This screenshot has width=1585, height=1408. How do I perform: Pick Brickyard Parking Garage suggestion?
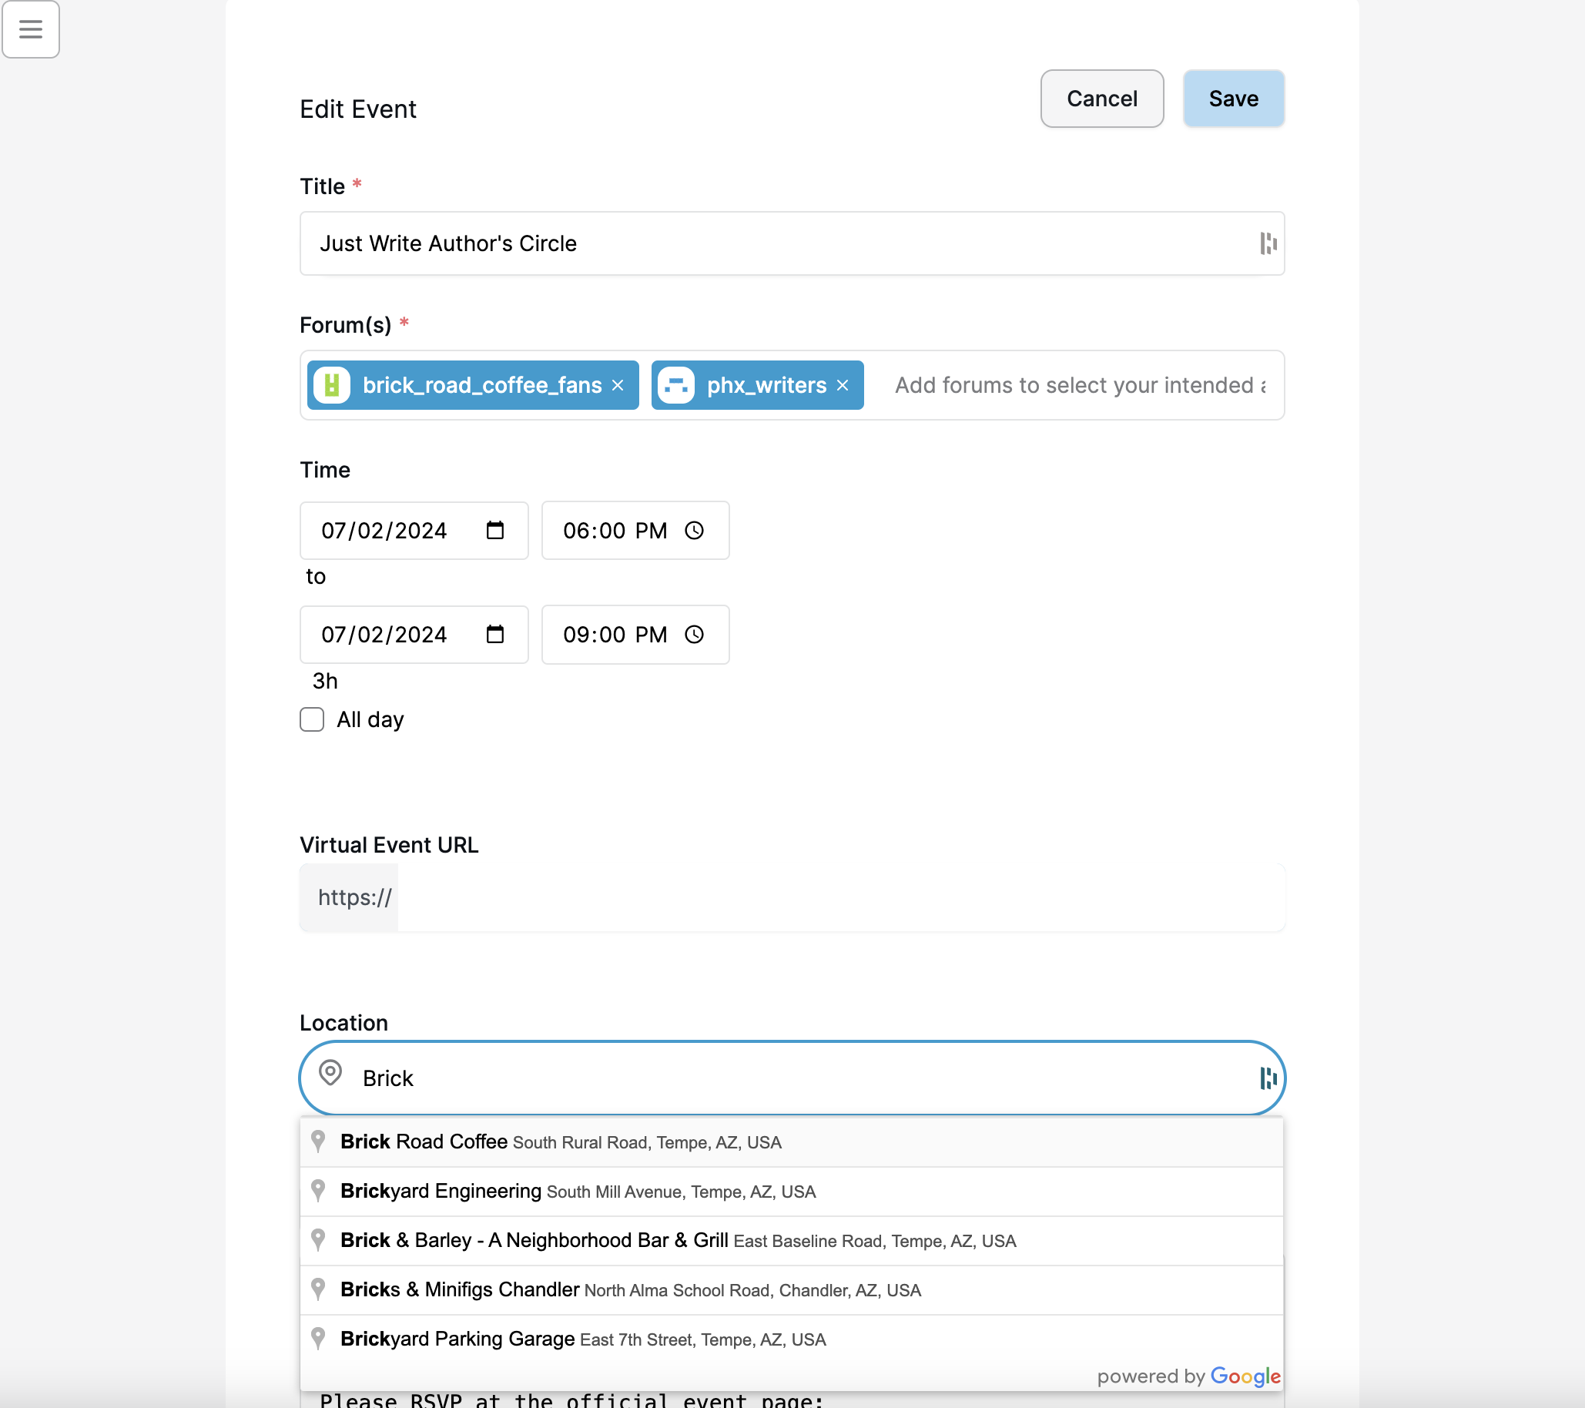click(791, 1339)
